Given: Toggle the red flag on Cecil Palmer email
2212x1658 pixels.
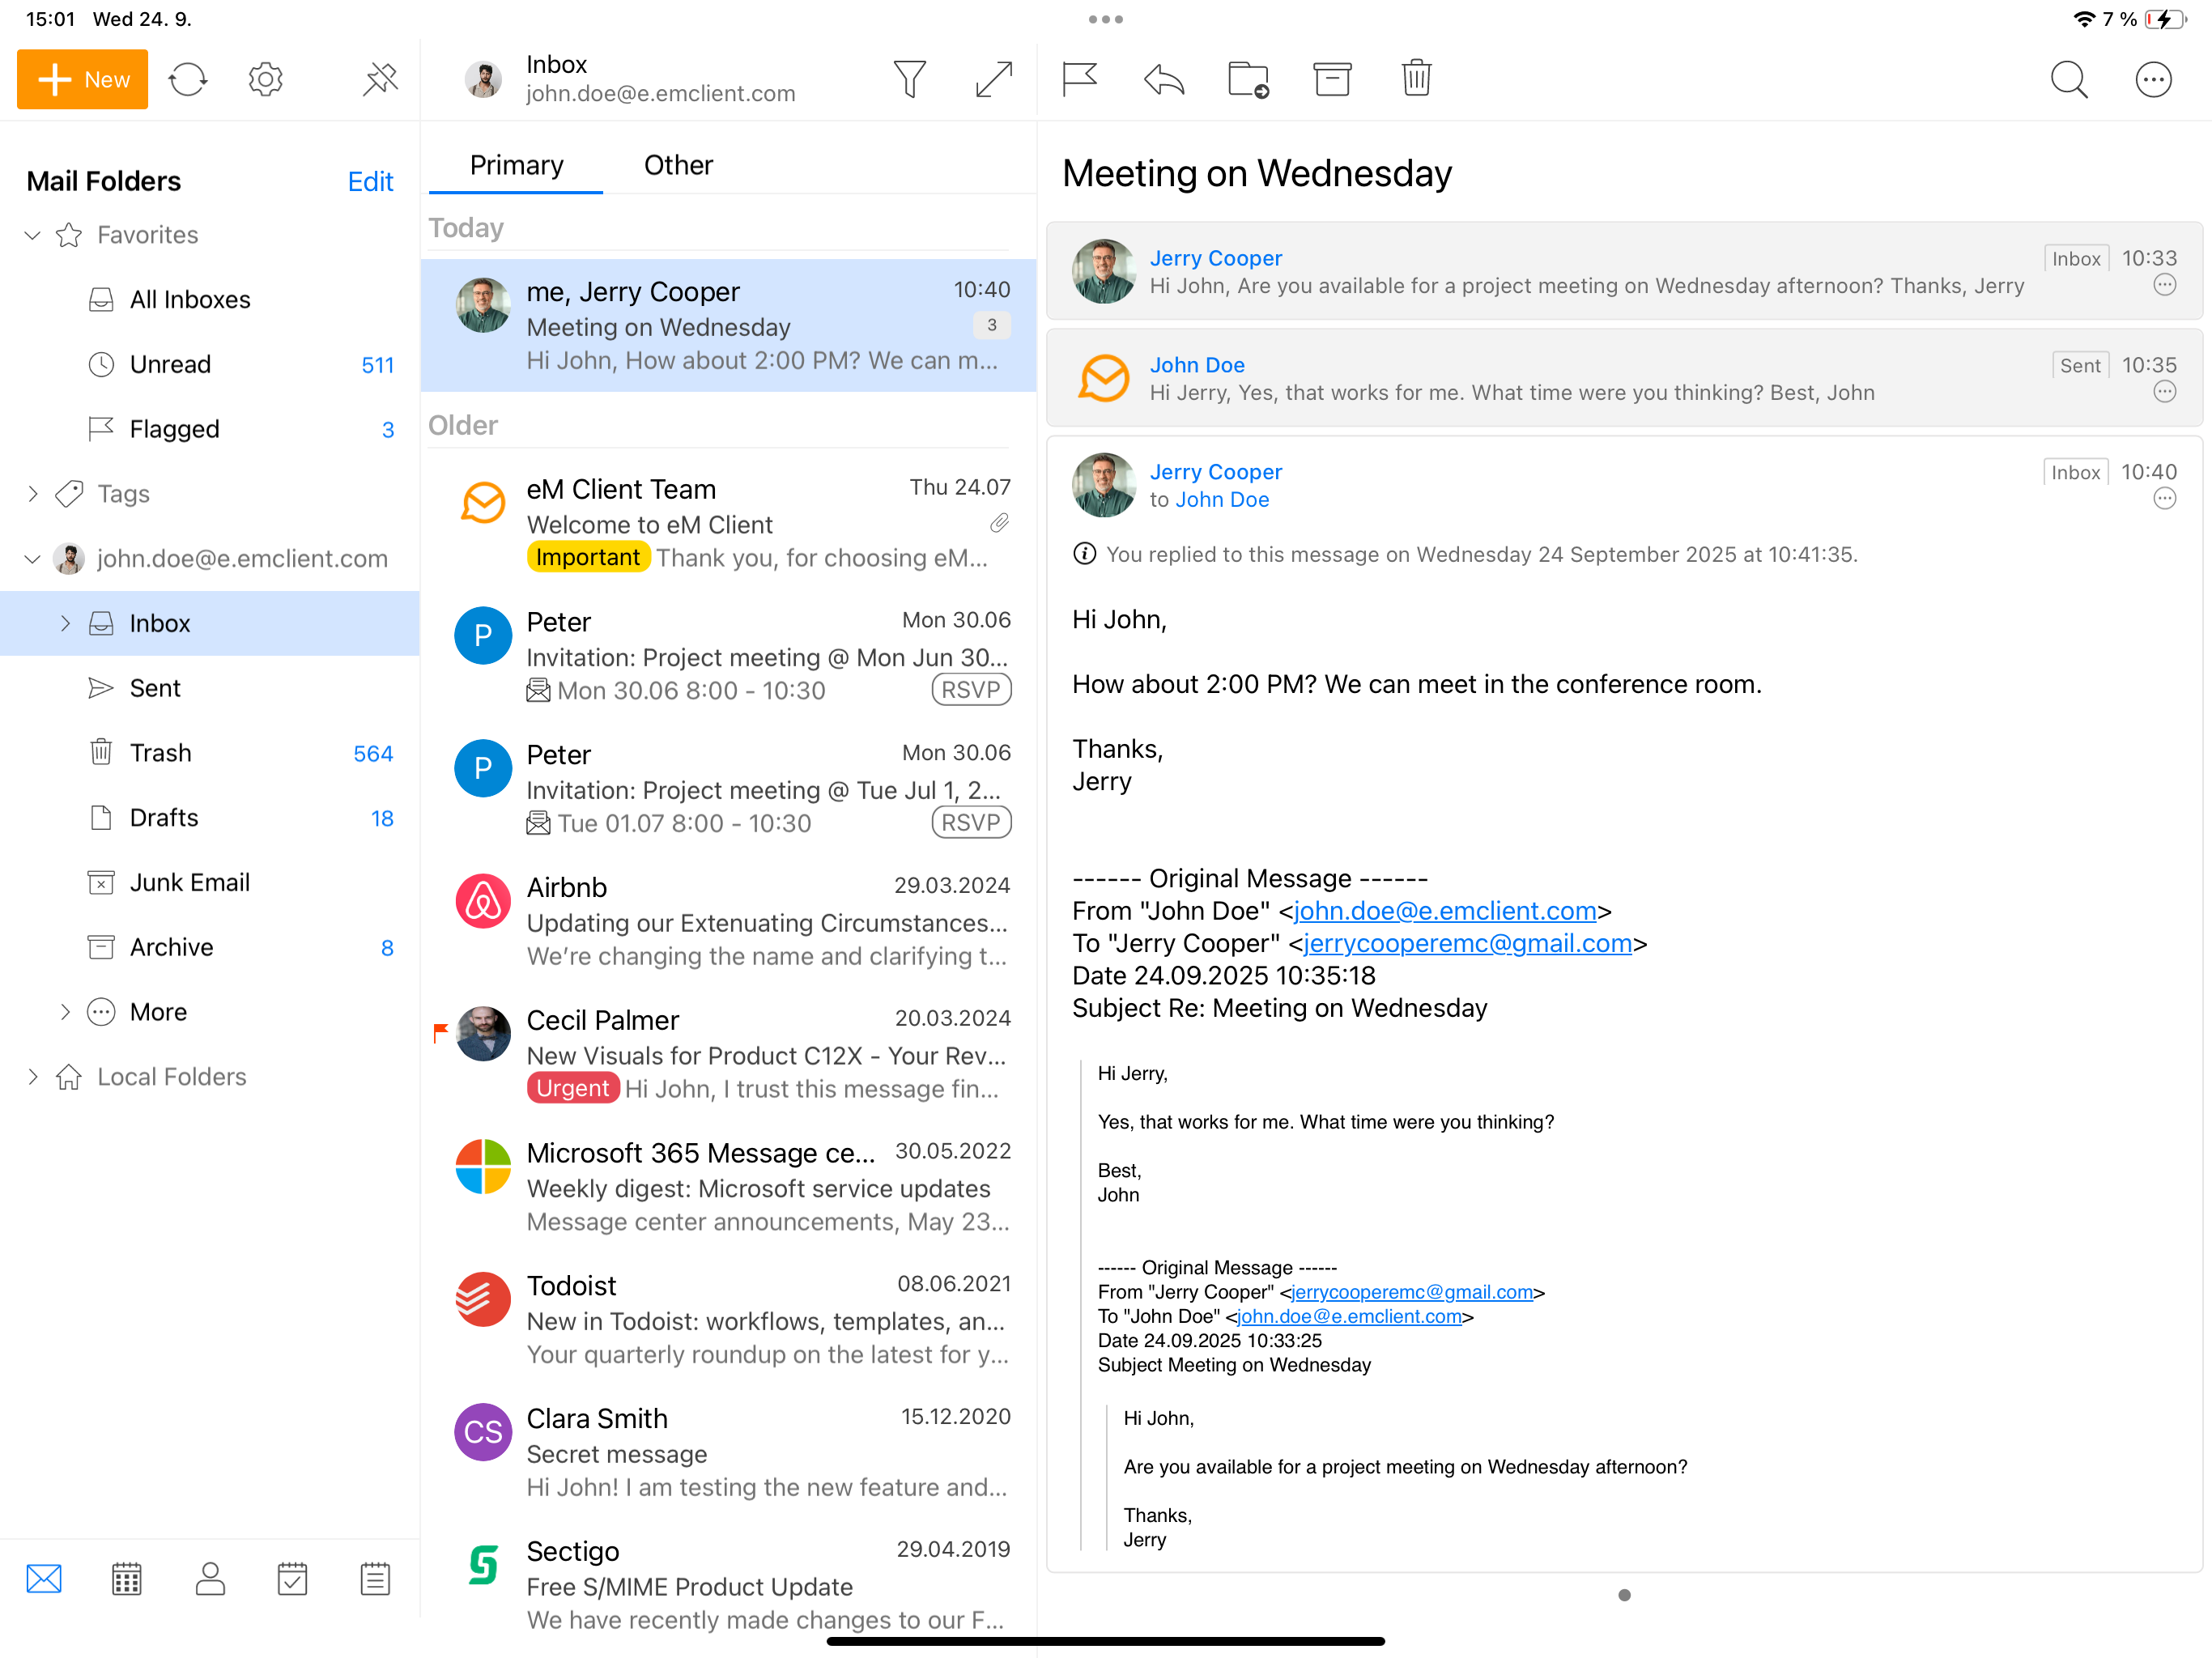Looking at the screenshot, I should click(x=440, y=1031).
